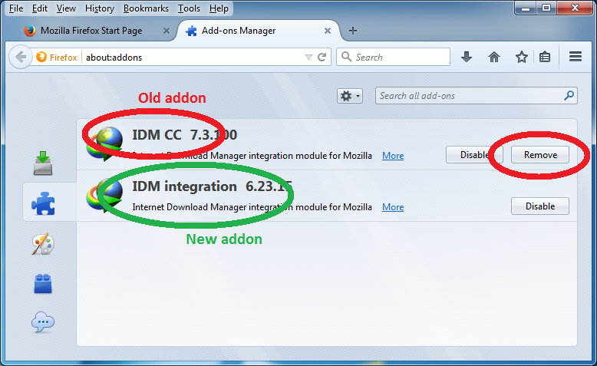The image size is (597, 366).
Task: Open the View menu
Action: pyautogui.click(x=66, y=8)
